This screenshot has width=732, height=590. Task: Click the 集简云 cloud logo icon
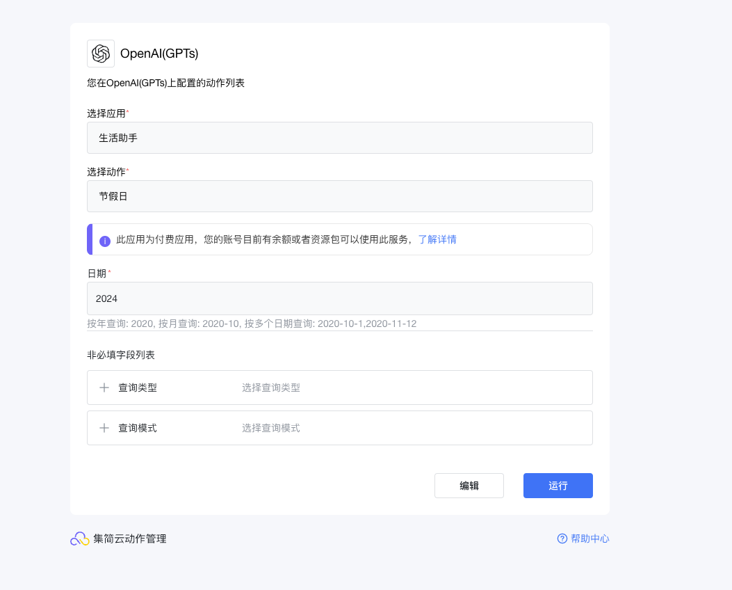coord(80,539)
